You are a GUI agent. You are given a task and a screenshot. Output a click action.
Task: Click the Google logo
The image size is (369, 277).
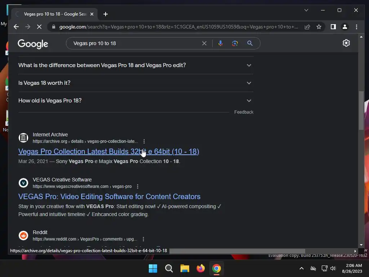(x=33, y=44)
